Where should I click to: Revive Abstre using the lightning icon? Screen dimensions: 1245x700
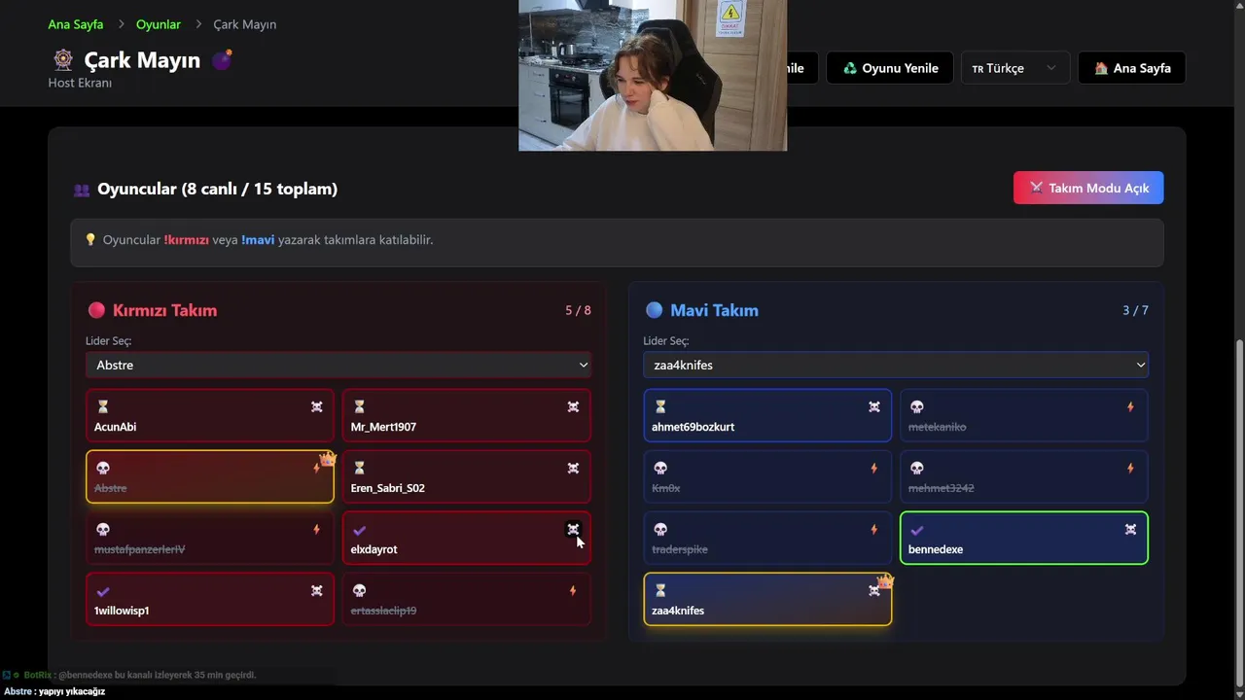316,468
